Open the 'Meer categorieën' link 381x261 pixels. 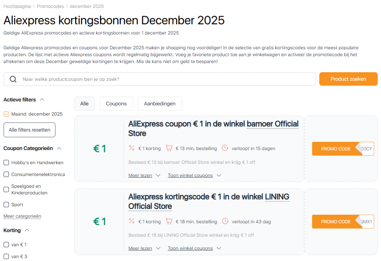pyautogui.click(x=22, y=216)
